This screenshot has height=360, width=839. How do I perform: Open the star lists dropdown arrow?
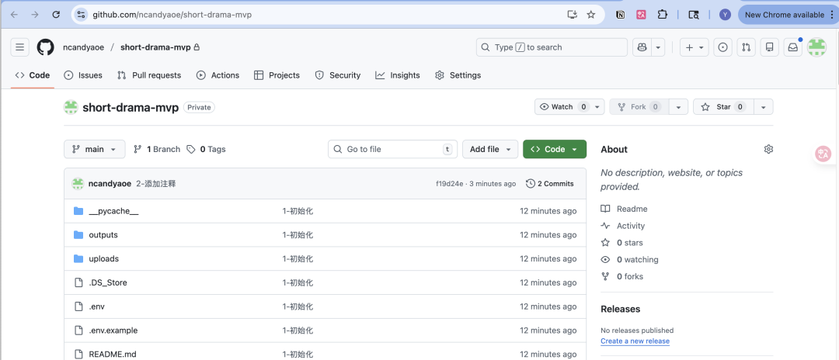(x=764, y=107)
